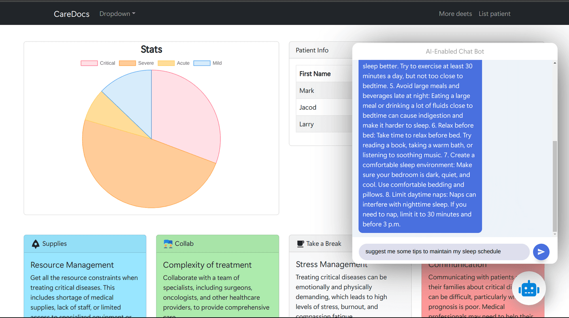This screenshot has height=318, width=569.
Task: Click the coffee cup icon beside Take a Break
Action: click(300, 244)
